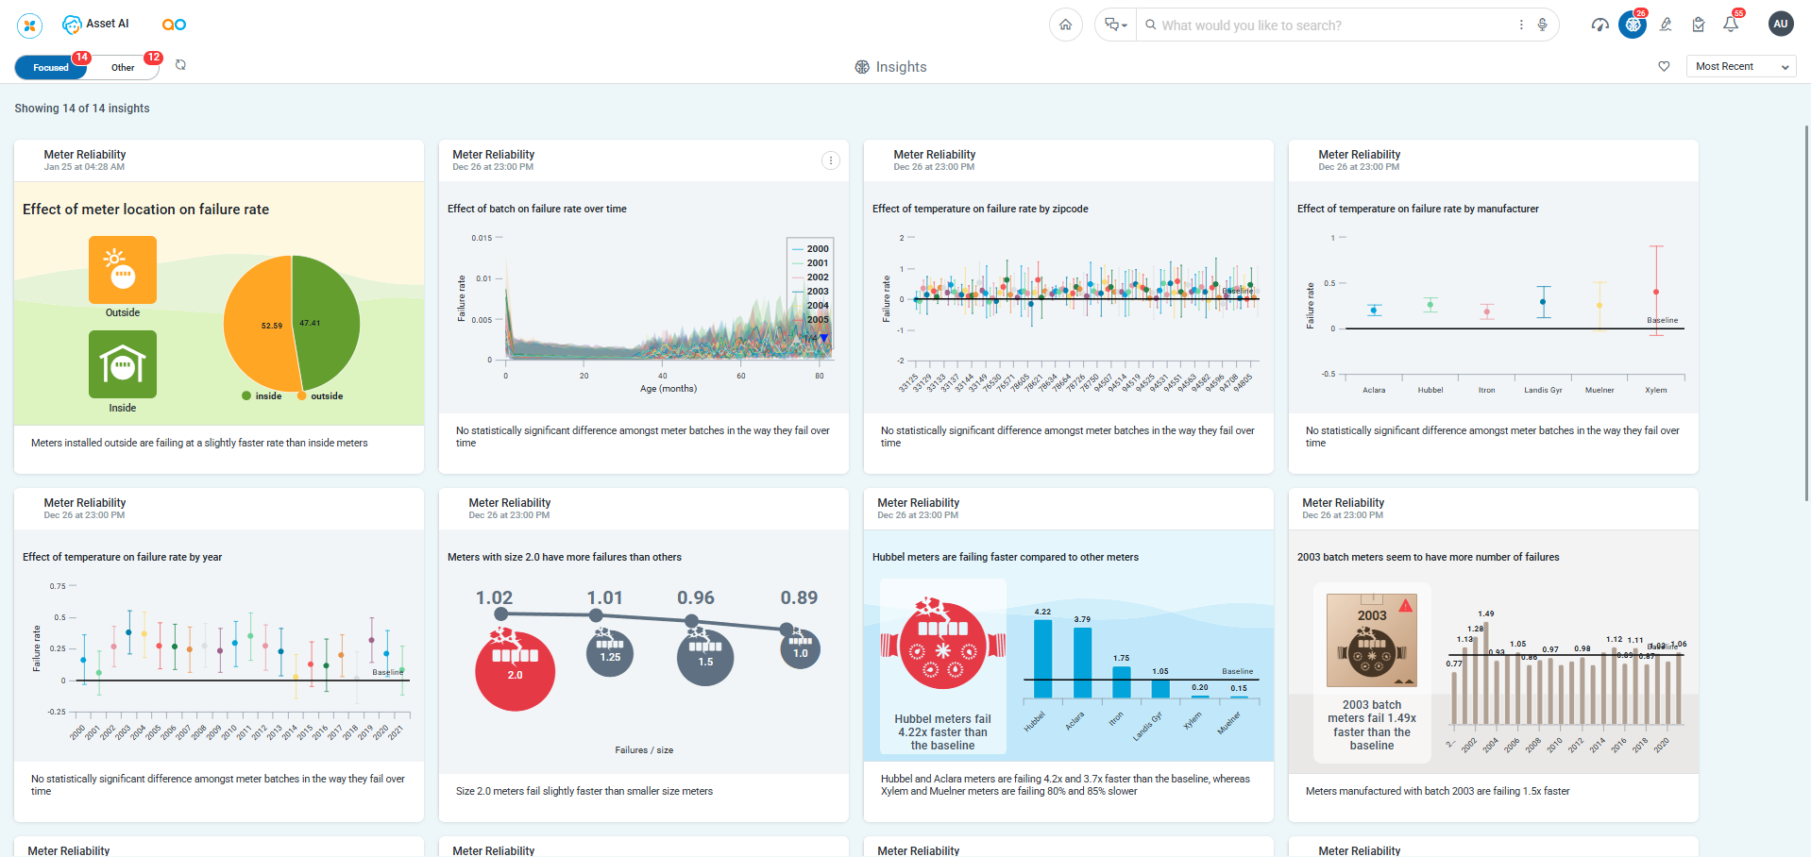Click the home icon button
This screenshot has width=1811, height=857.
1065,25
